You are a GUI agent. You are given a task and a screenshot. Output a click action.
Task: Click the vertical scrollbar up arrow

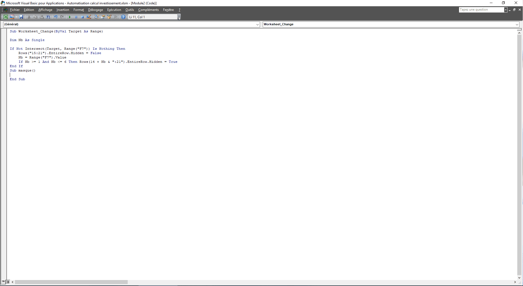click(519, 33)
